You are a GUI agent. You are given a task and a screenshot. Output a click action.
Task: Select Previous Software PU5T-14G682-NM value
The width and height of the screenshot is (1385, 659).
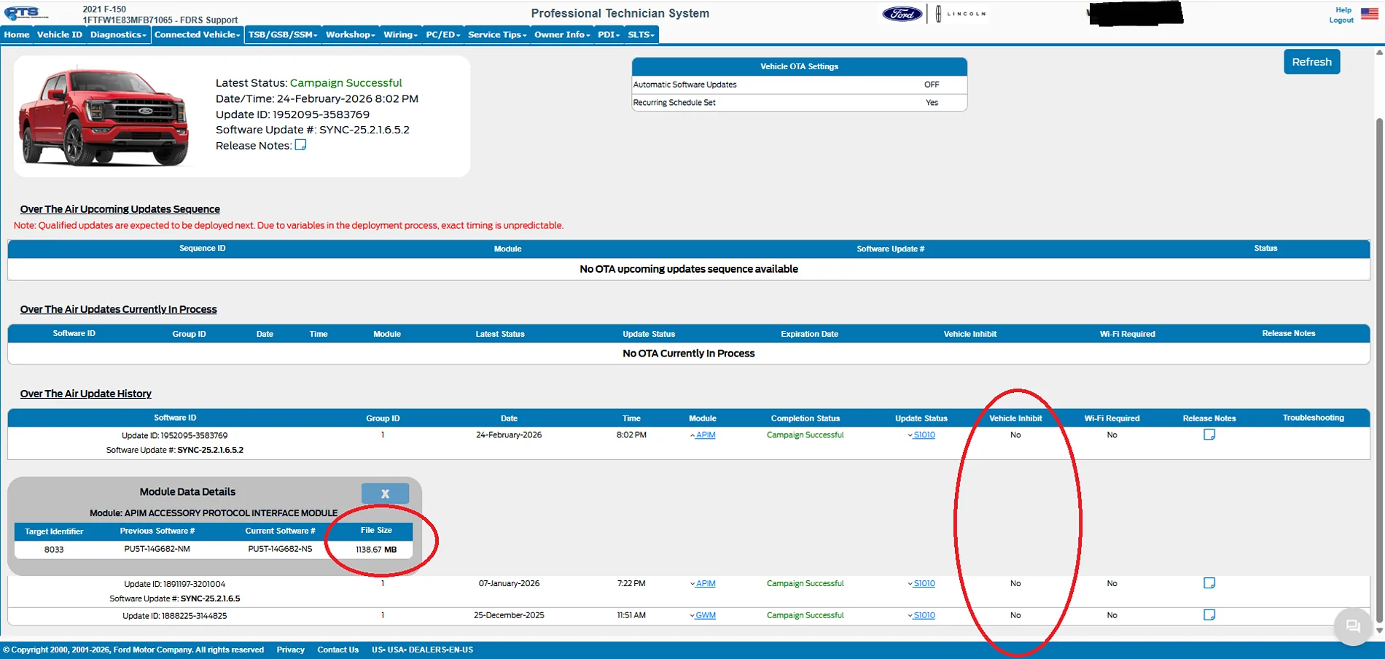tap(157, 549)
